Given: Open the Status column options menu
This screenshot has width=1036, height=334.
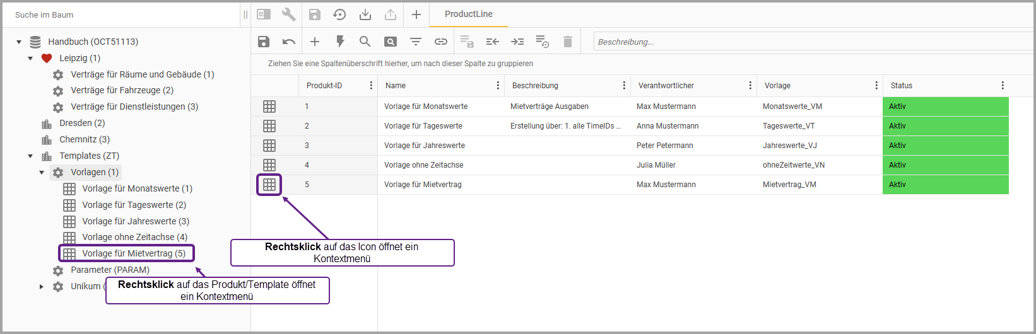Looking at the screenshot, I should [x=1003, y=86].
